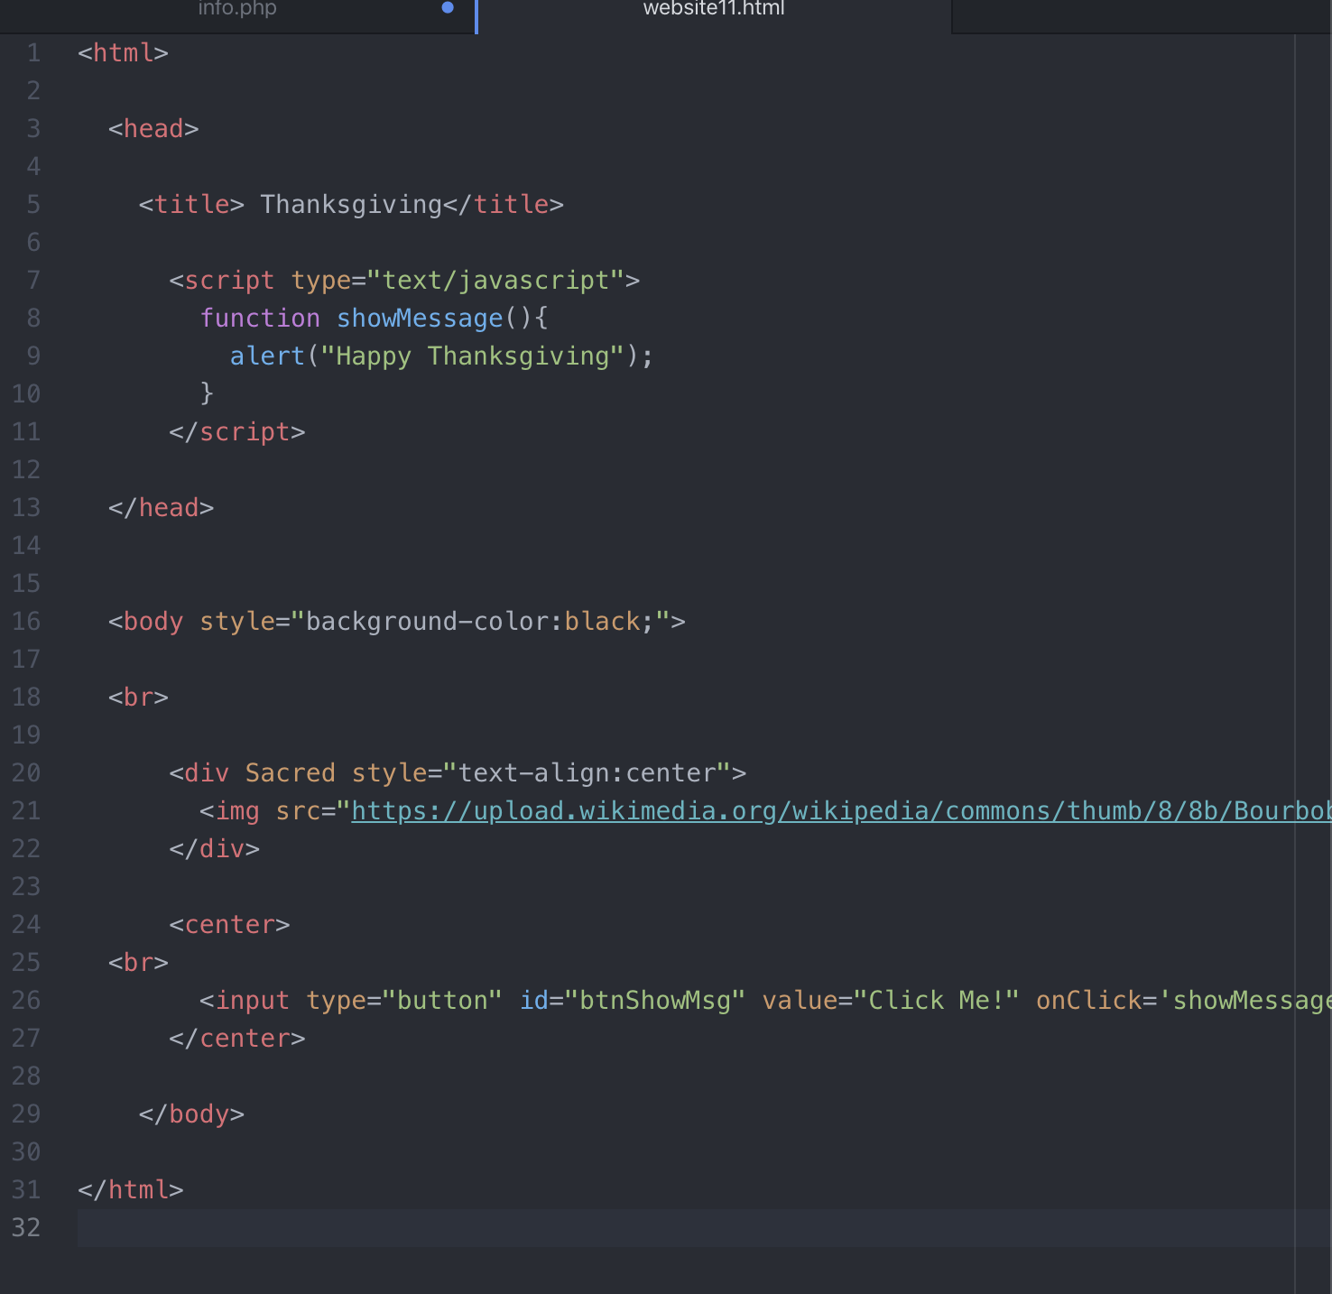Click line number 16 in the gutter
Screen dimensions: 1332x1294
click(26, 622)
